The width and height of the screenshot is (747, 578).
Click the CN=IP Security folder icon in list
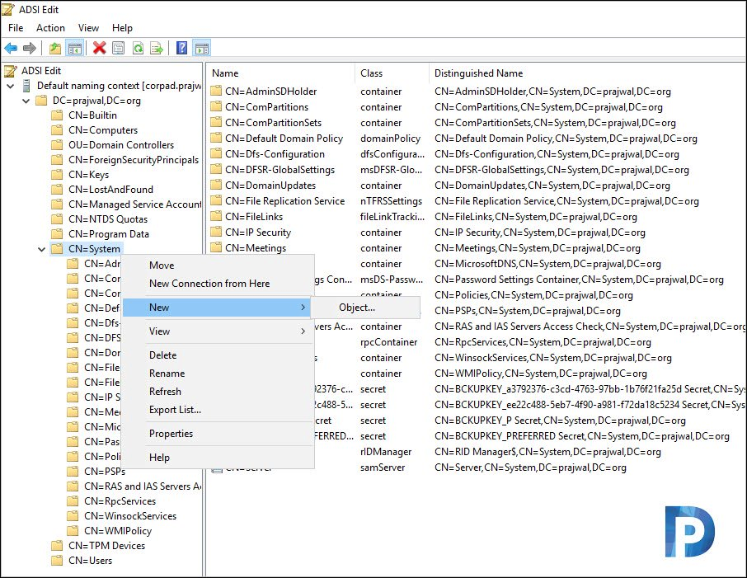tap(216, 232)
